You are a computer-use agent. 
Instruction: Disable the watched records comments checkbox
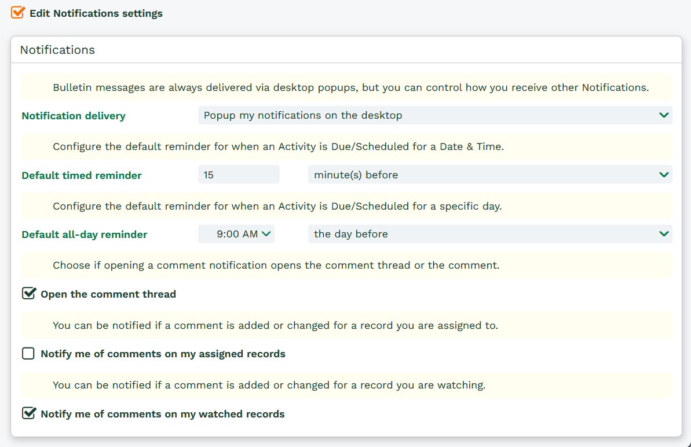28,413
